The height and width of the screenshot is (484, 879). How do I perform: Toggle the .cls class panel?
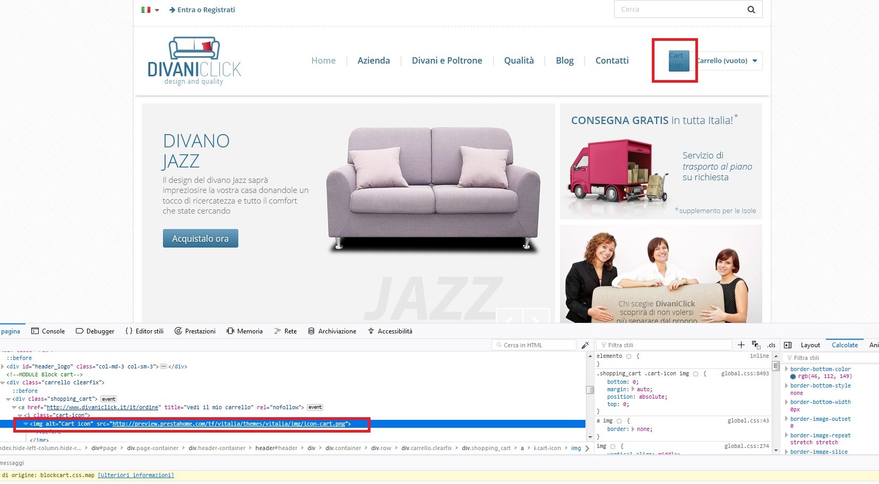click(x=771, y=345)
